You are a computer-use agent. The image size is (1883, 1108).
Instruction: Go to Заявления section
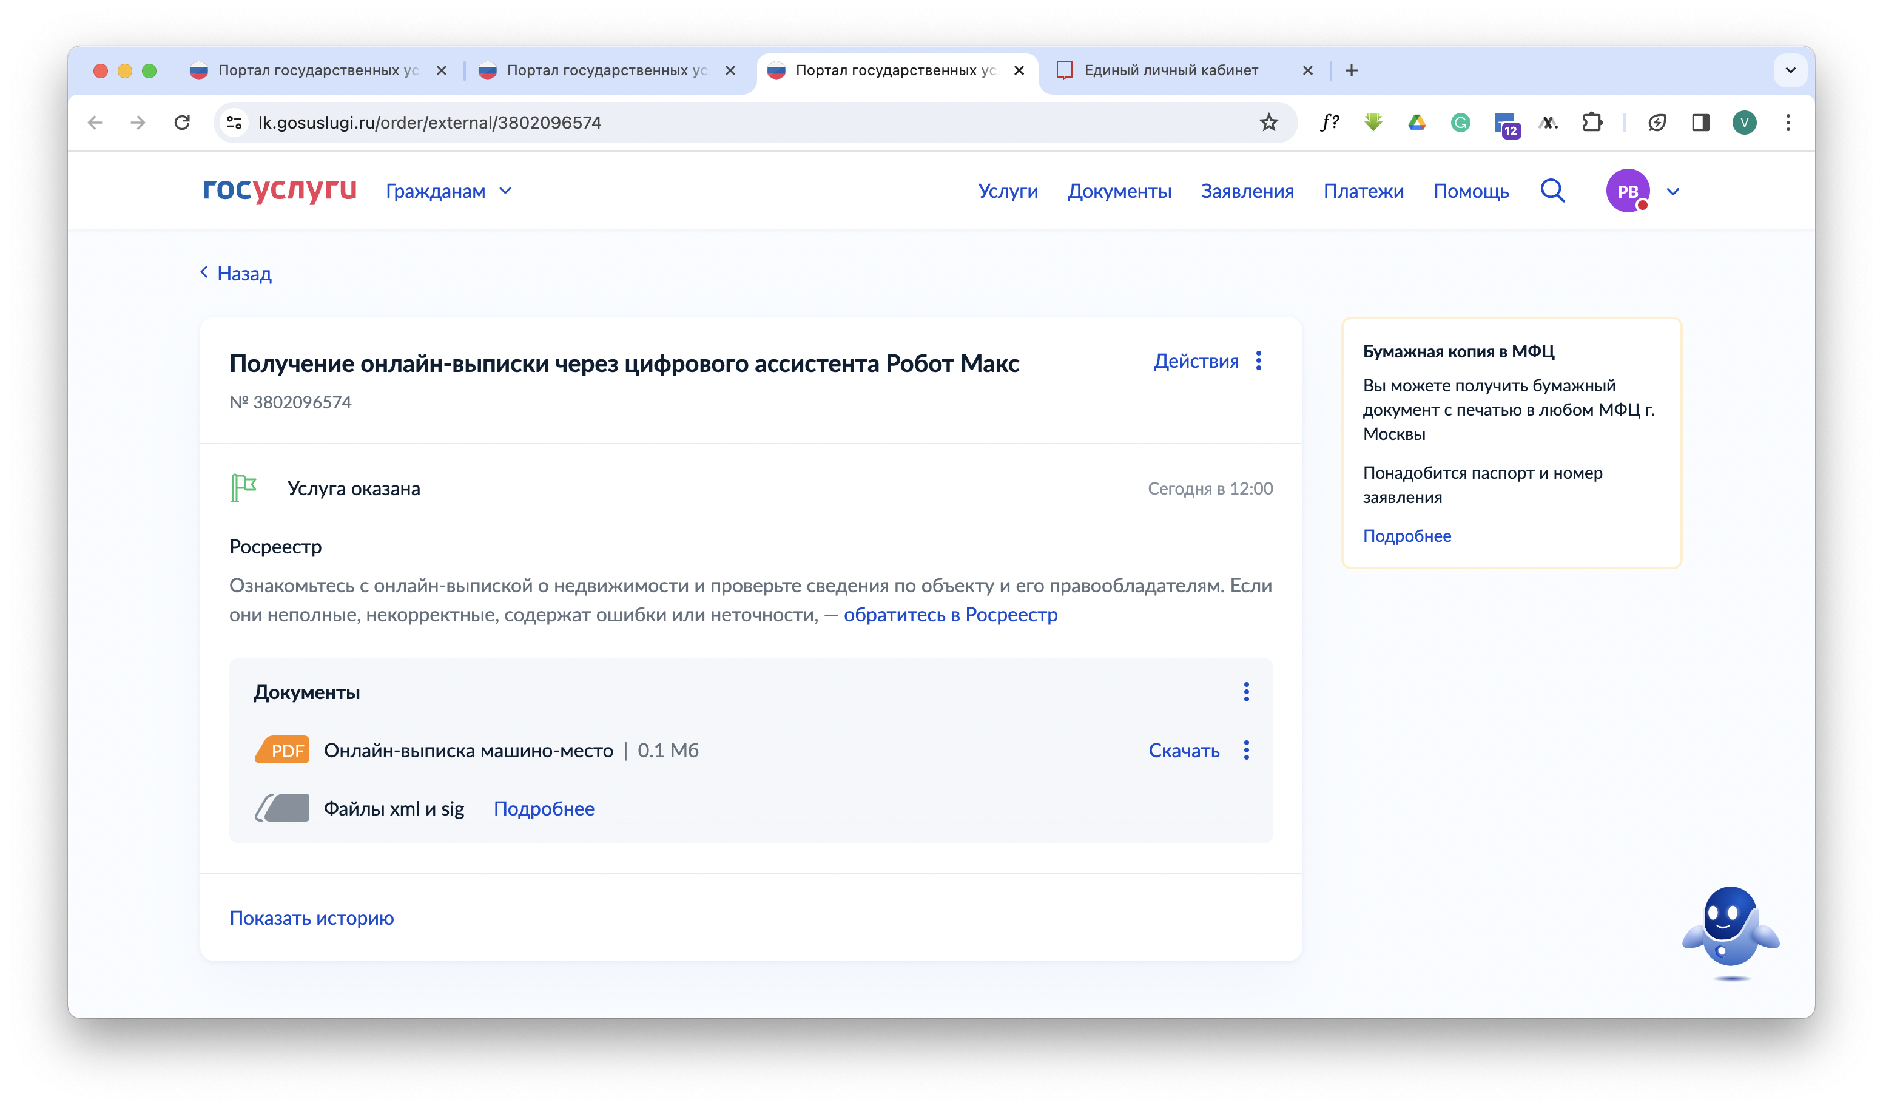coord(1247,191)
